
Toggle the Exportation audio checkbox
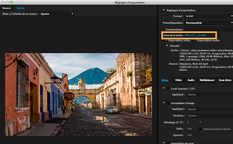click(195, 40)
